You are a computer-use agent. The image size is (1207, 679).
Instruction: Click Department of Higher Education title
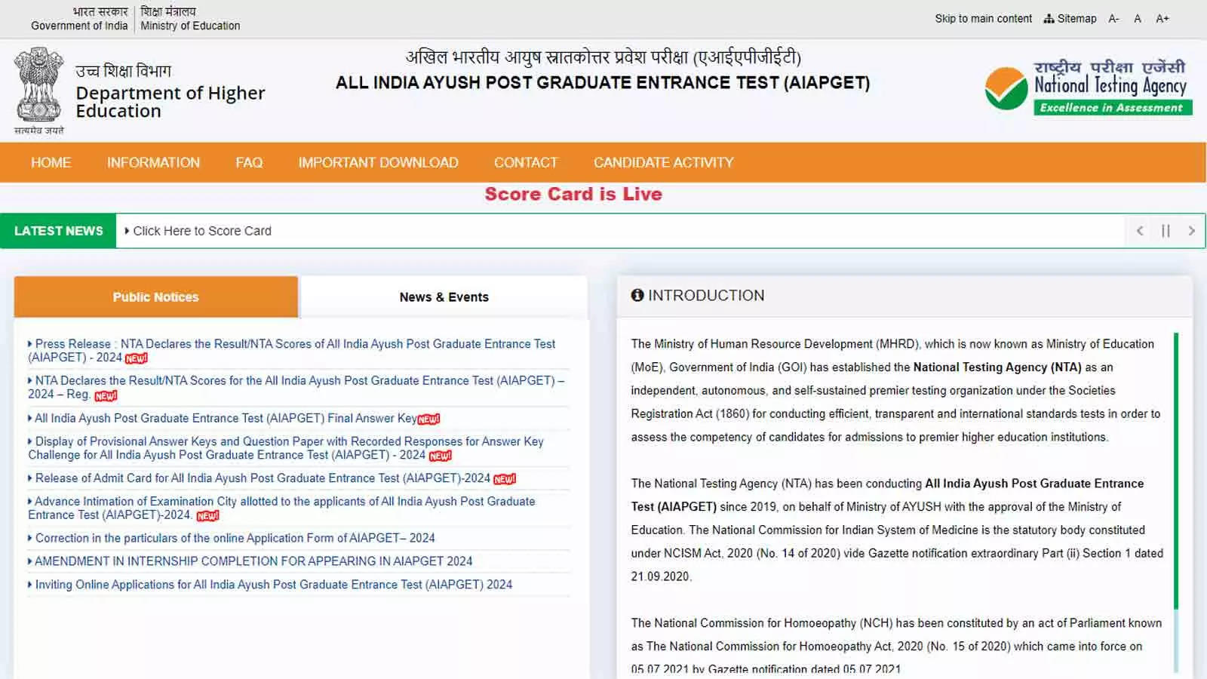coord(170,102)
